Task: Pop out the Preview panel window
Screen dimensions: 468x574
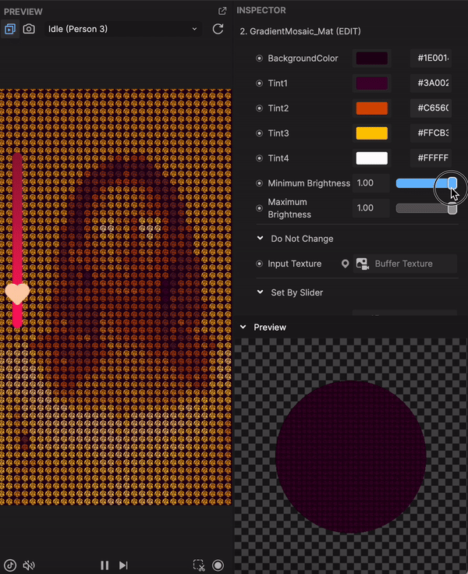Action: pyautogui.click(x=222, y=11)
